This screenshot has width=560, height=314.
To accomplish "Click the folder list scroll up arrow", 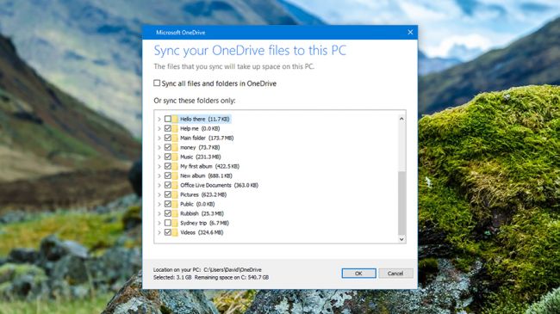I will (401, 119).
